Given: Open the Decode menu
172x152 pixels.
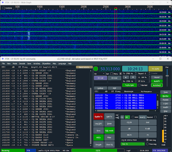Looking at the screenshot, I should pyautogui.click(x=22, y=64).
